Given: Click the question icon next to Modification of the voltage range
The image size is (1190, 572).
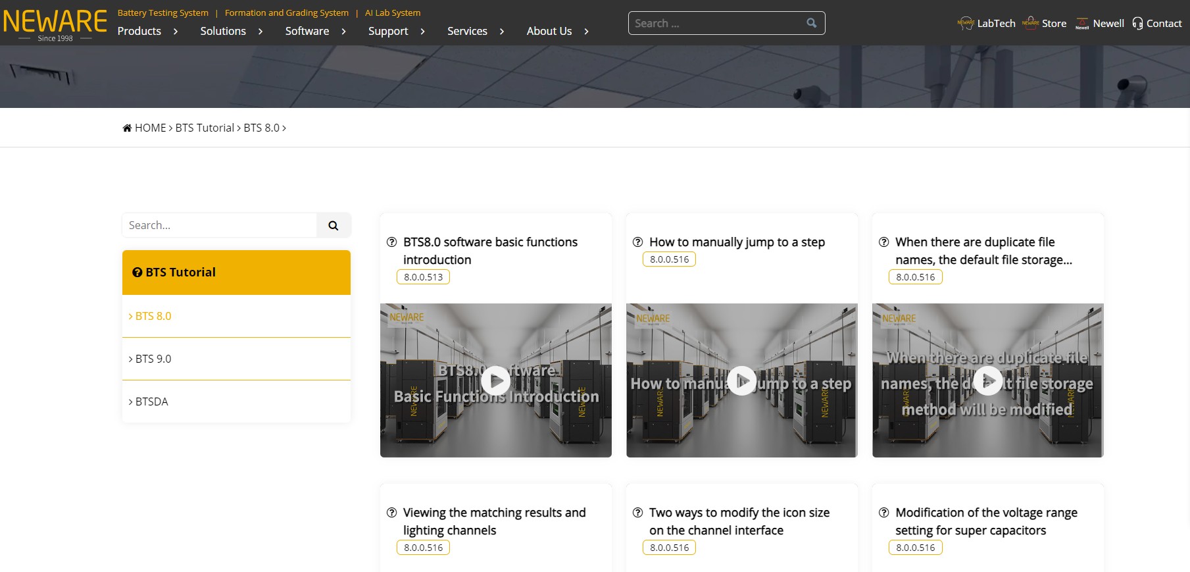Looking at the screenshot, I should 884,513.
